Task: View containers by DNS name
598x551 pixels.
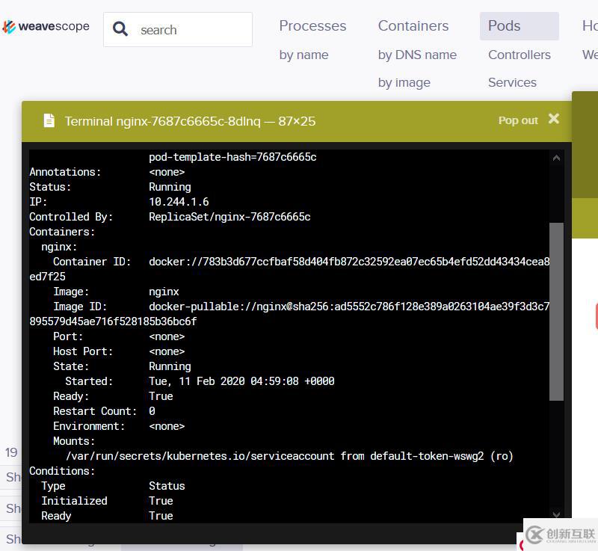Action: pos(417,54)
